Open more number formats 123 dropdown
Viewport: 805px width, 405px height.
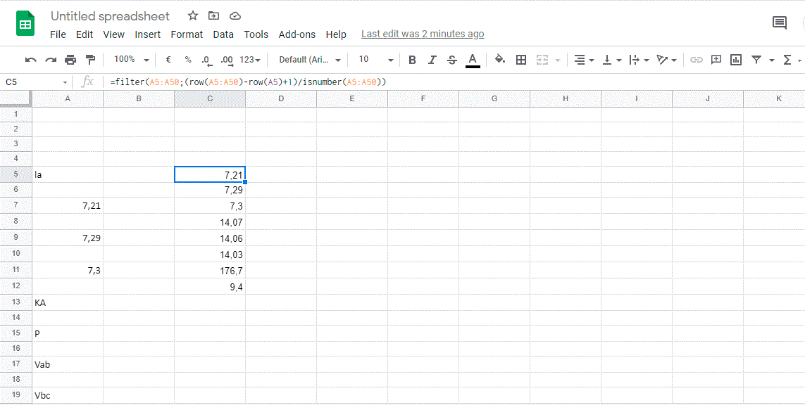(x=250, y=60)
